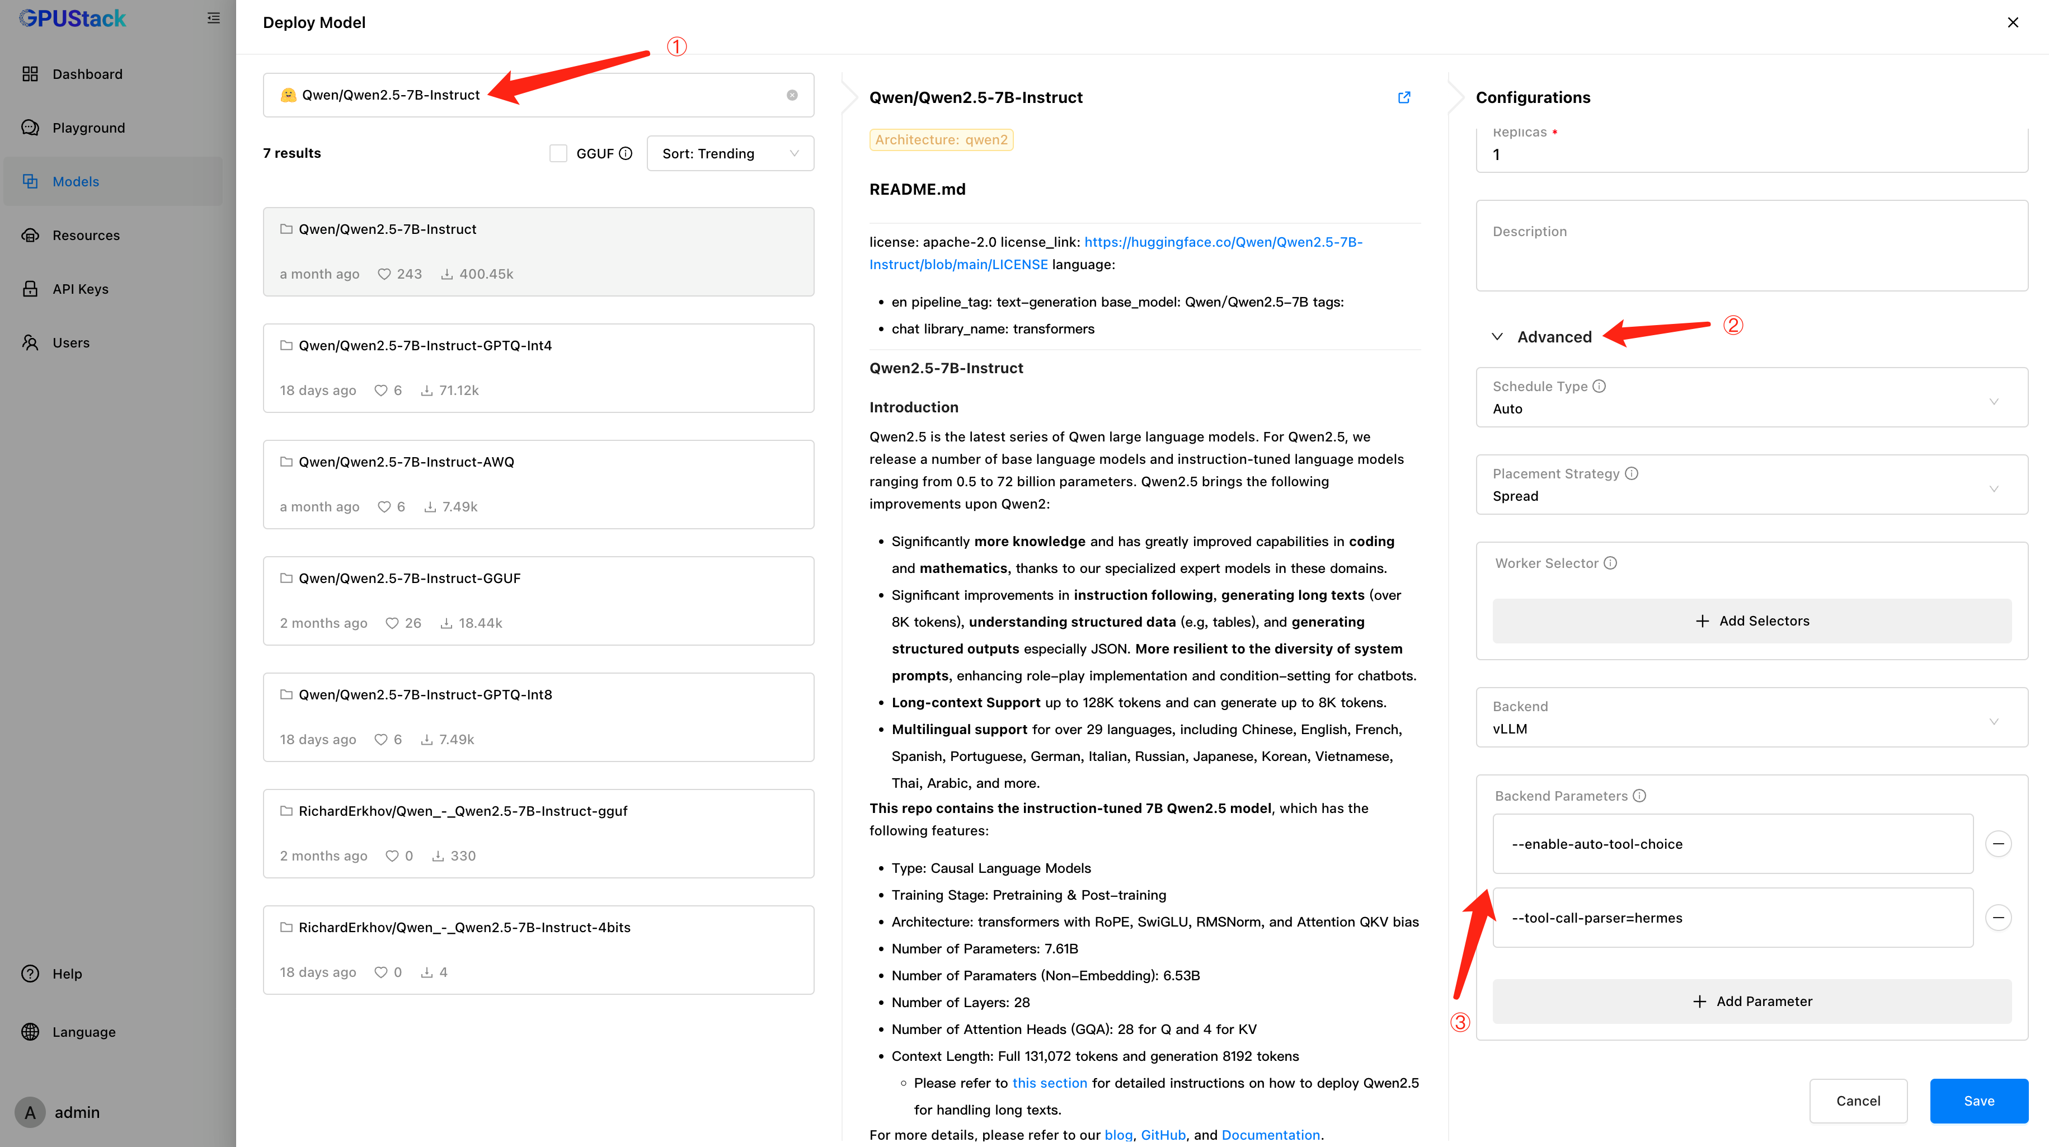The height and width of the screenshot is (1147, 2049).
Task: Click the heart icon showing 26 likes
Action: (x=392, y=624)
